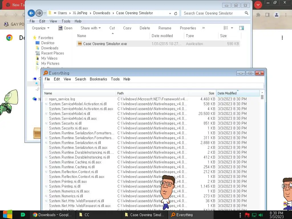Screen dimensions: 292x219
Task: Open the Everything Tools menu
Action: (x=115, y=79)
